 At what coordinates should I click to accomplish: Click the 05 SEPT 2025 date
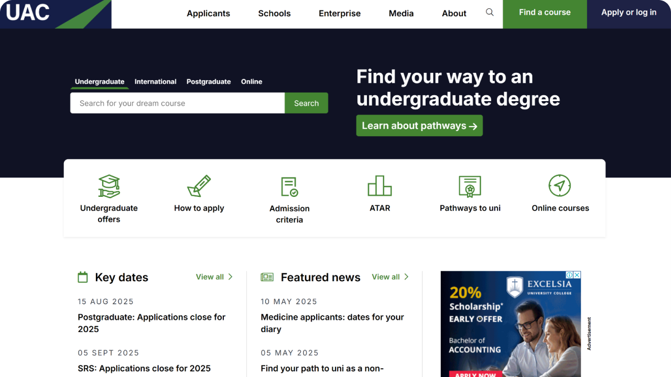coord(109,353)
